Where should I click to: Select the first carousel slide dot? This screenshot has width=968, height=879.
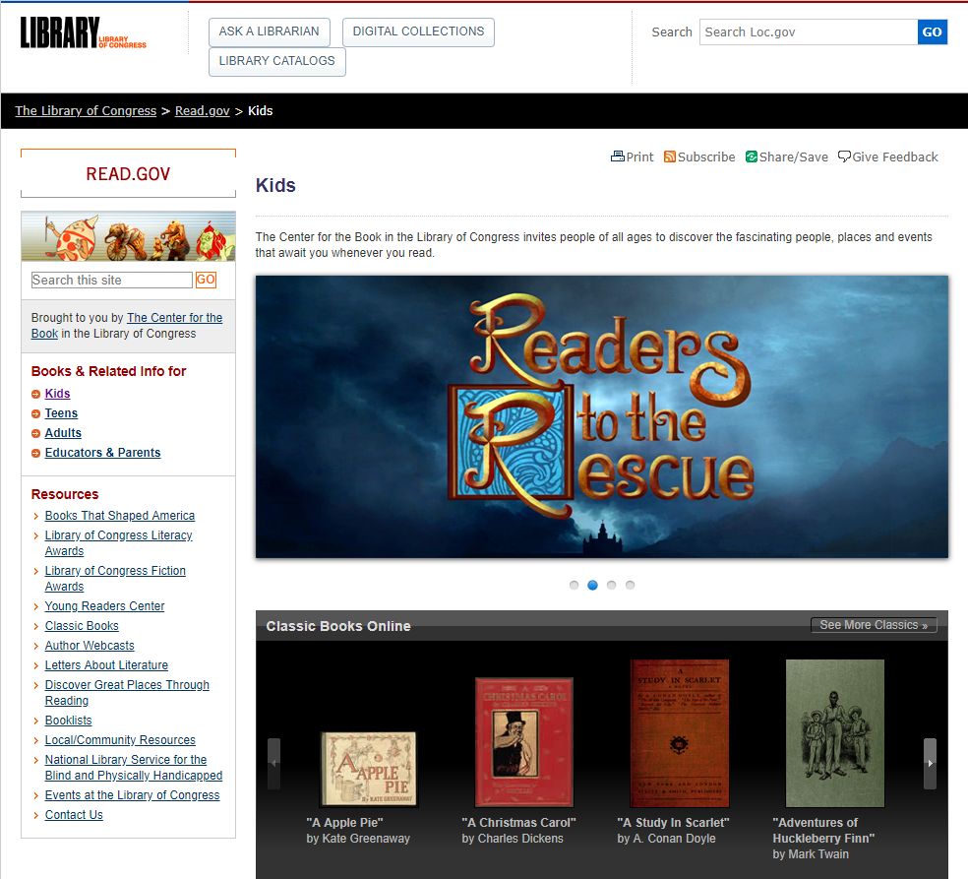pyautogui.click(x=575, y=585)
